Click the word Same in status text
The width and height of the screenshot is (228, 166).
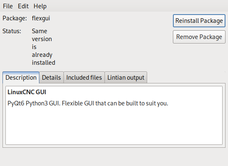pyautogui.click(x=39, y=31)
